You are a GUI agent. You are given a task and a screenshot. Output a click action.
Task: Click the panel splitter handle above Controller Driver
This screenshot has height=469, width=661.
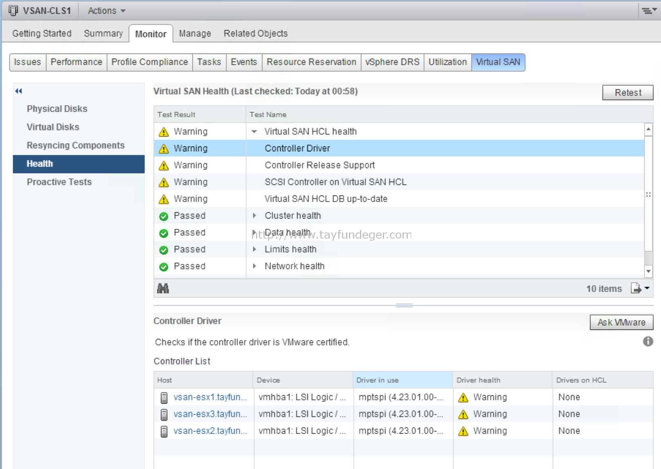[x=404, y=305]
